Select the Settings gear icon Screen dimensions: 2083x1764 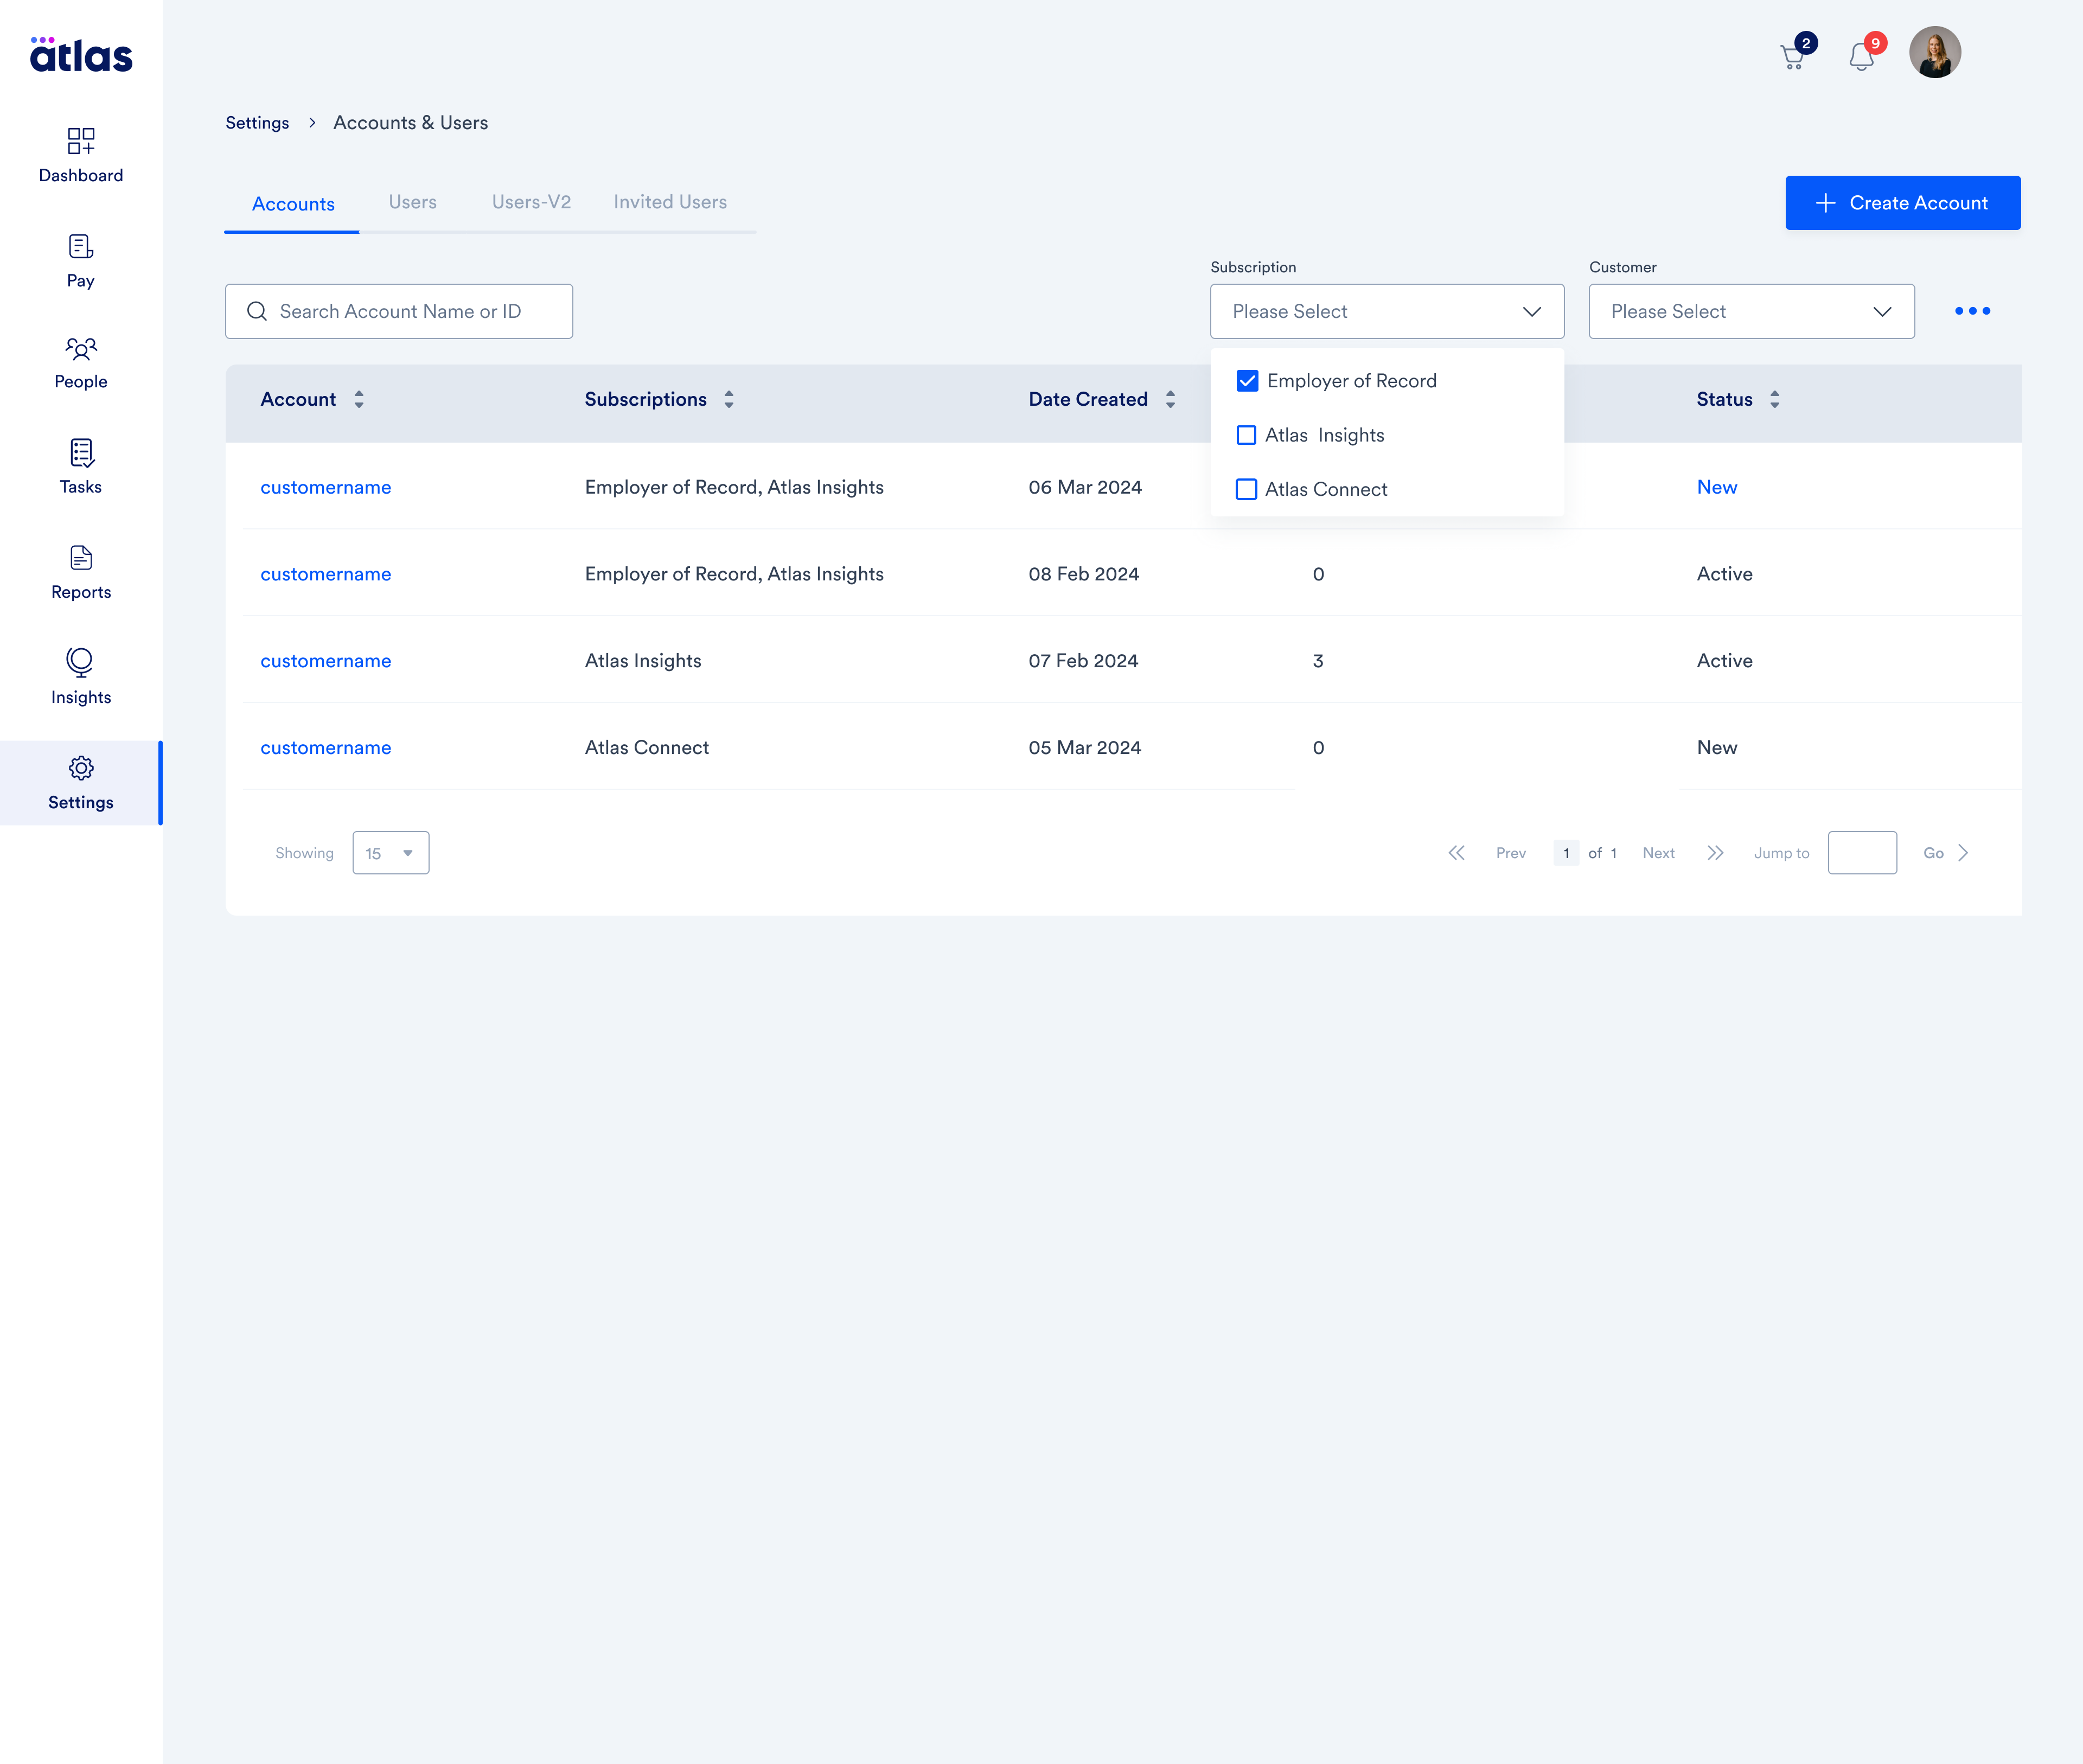coord(81,768)
